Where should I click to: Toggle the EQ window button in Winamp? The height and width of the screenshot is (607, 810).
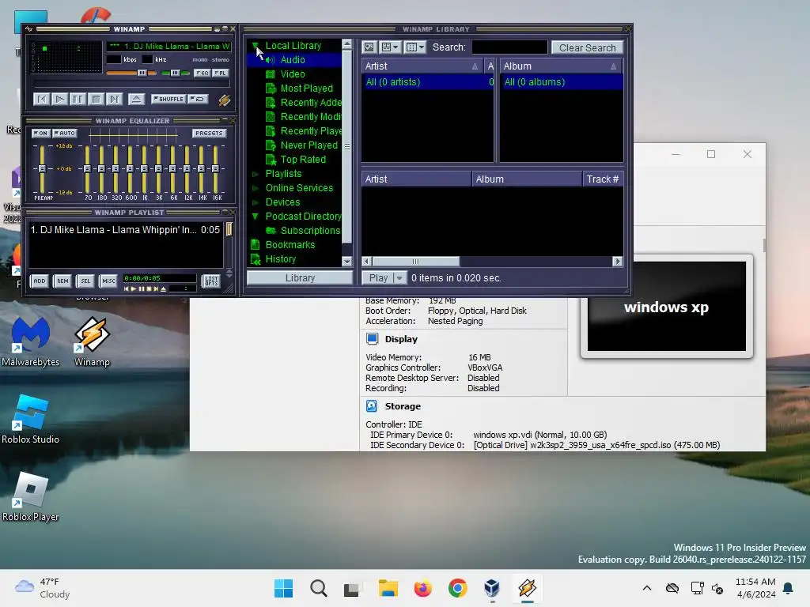tap(202, 73)
